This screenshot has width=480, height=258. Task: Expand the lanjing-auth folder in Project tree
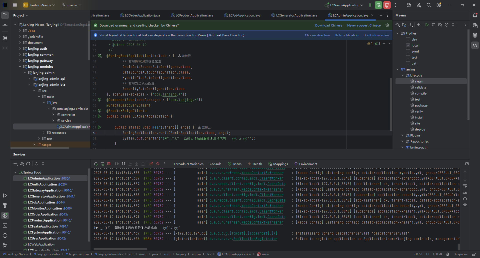[x=20, y=48]
